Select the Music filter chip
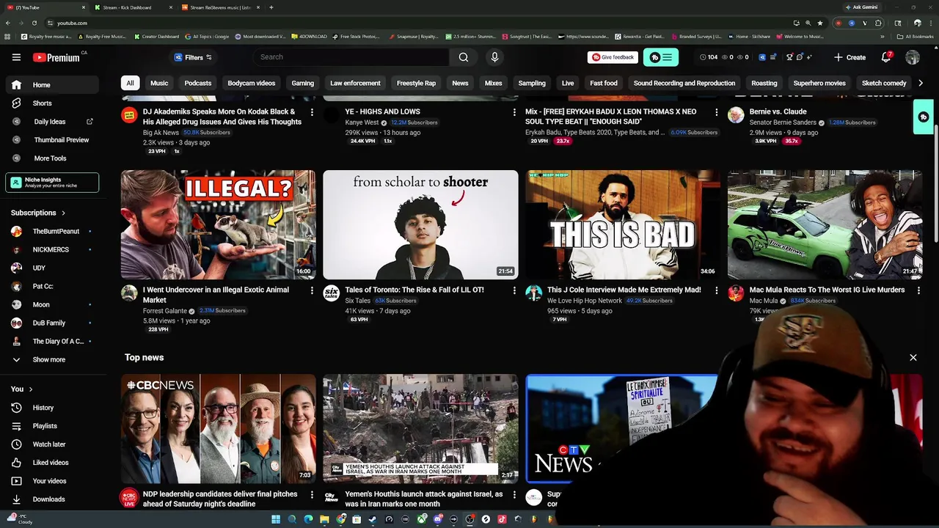This screenshot has height=528, width=939. pyautogui.click(x=159, y=83)
